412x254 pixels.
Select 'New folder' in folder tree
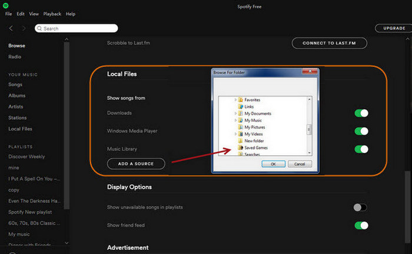[x=254, y=141]
